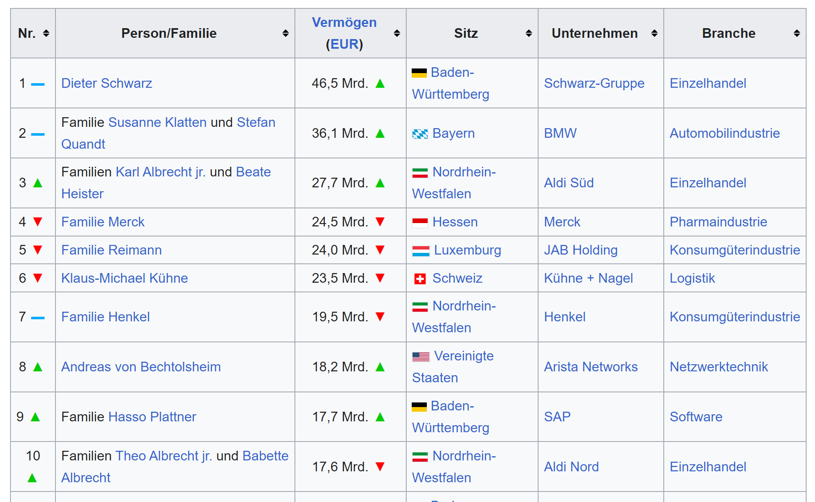Viewport: 815px width, 502px height.
Task: Click Baden-Württemberg flag in Dieter Schwarz row
Action: coord(419,73)
